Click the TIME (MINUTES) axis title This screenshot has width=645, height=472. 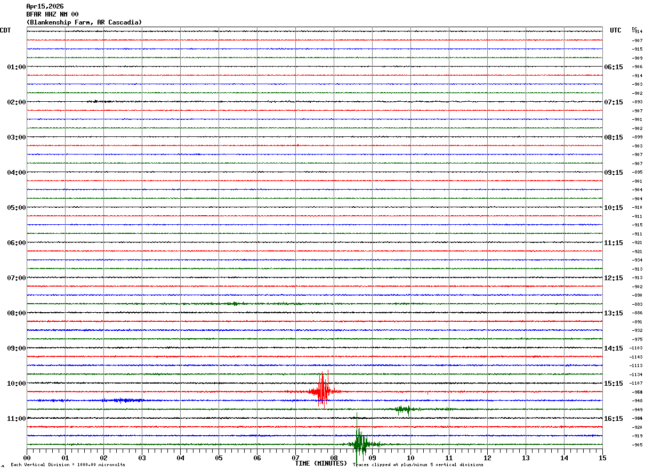point(321,463)
